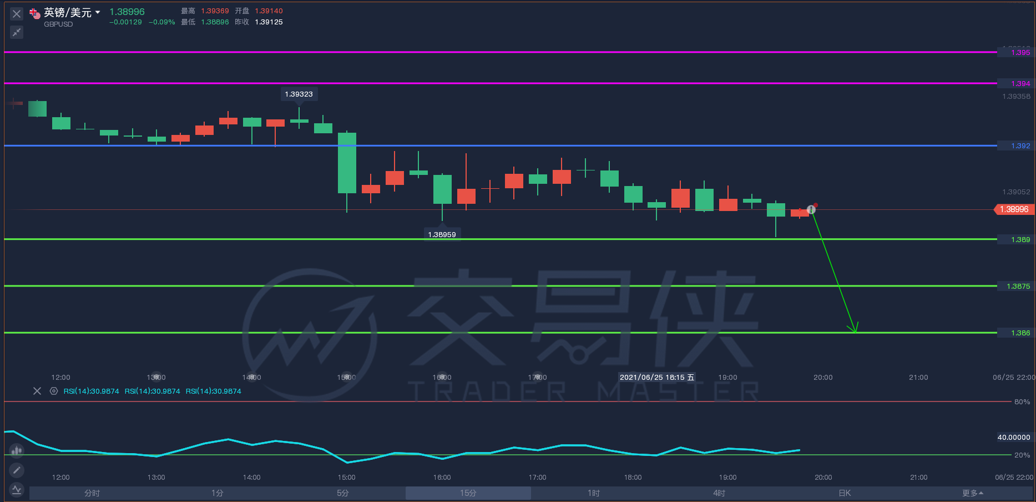The height and width of the screenshot is (502, 1036).
Task: Click the GBP/USD flag icon
Action: 35,13
